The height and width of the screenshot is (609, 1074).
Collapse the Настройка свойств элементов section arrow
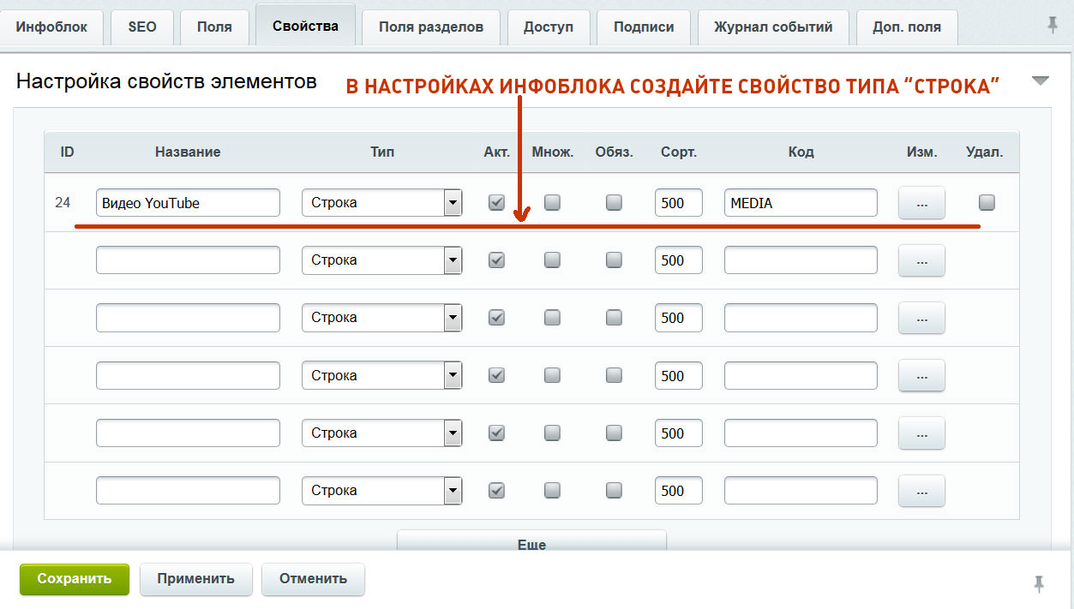pyautogui.click(x=1040, y=81)
